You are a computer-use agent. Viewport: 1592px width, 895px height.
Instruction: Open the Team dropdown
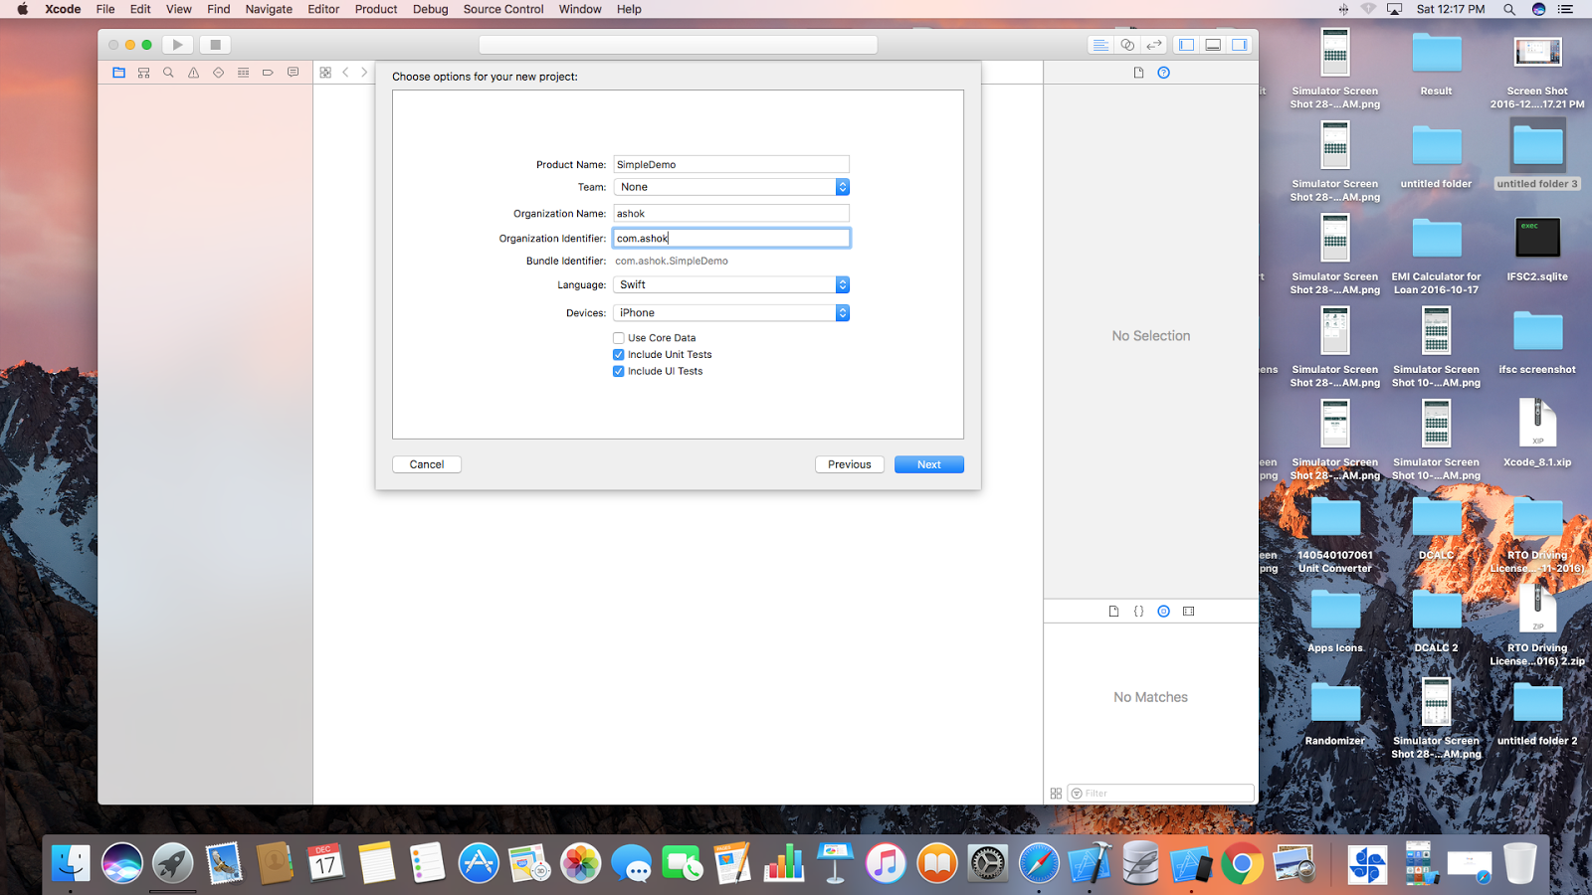click(731, 187)
